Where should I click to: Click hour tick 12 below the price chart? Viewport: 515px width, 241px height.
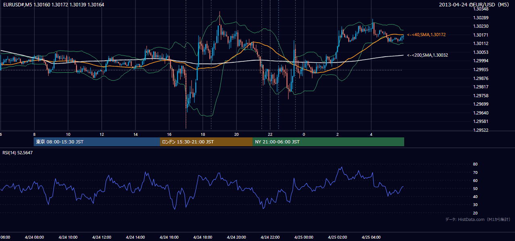(x=102, y=134)
